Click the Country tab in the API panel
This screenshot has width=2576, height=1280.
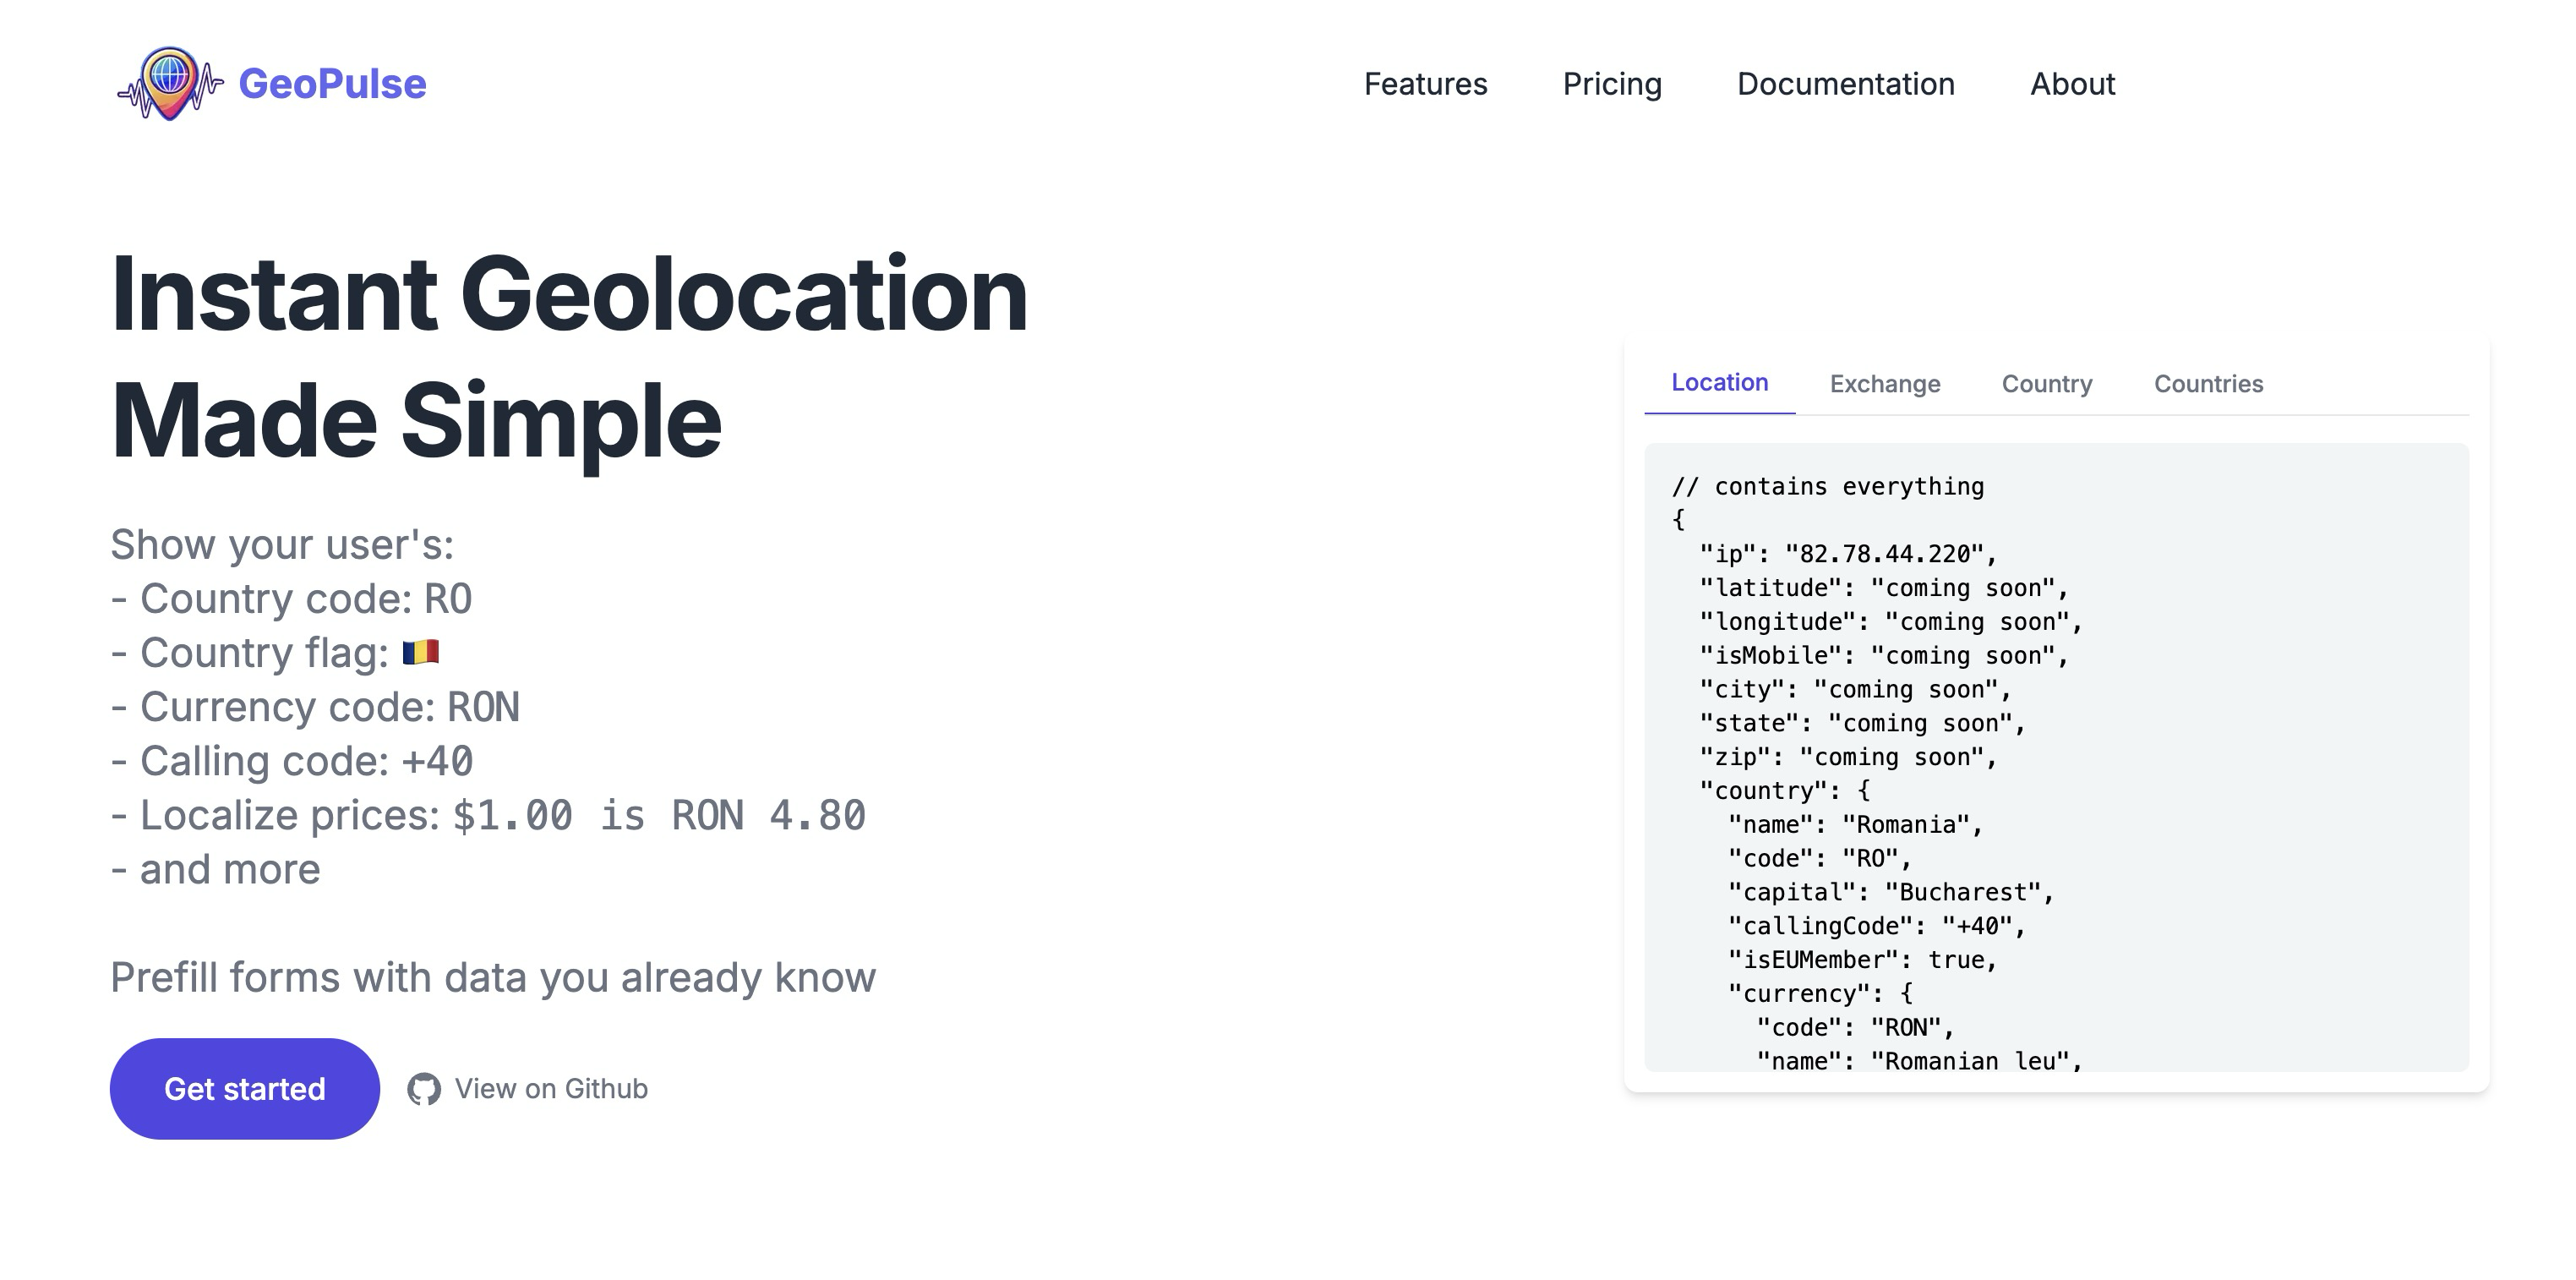coord(2045,383)
